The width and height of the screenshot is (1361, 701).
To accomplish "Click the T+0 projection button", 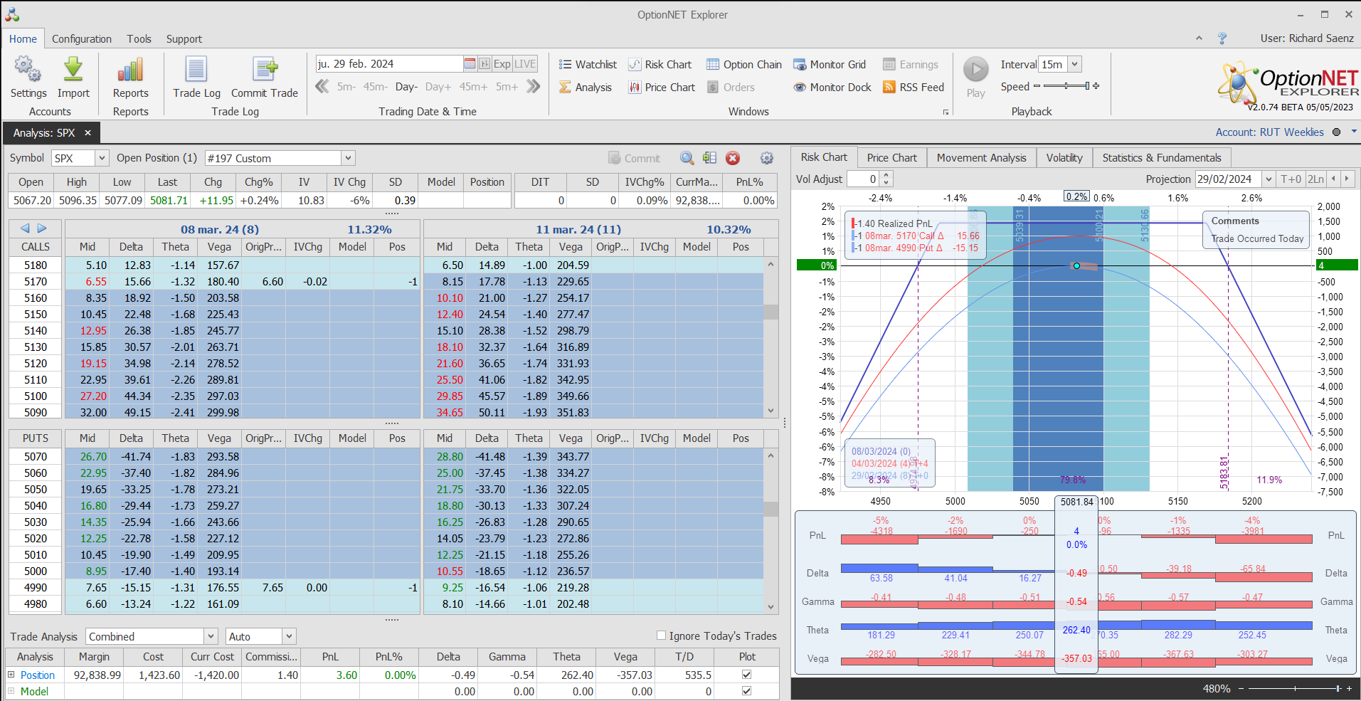I will click(x=1291, y=179).
